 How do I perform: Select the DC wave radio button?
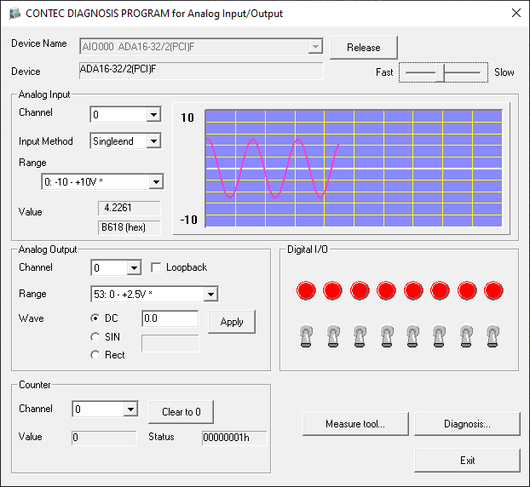95,318
